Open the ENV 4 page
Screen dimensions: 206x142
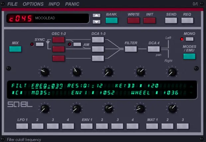tap(133, 126)
